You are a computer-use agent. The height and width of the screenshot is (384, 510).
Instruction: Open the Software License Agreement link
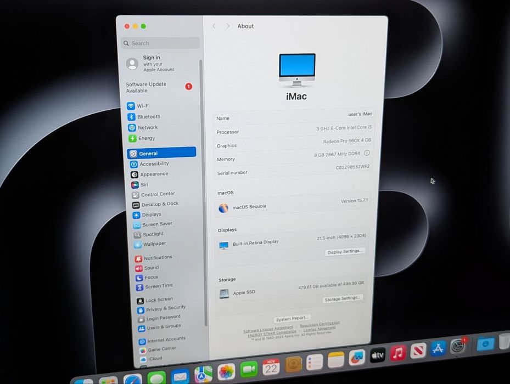268,329
